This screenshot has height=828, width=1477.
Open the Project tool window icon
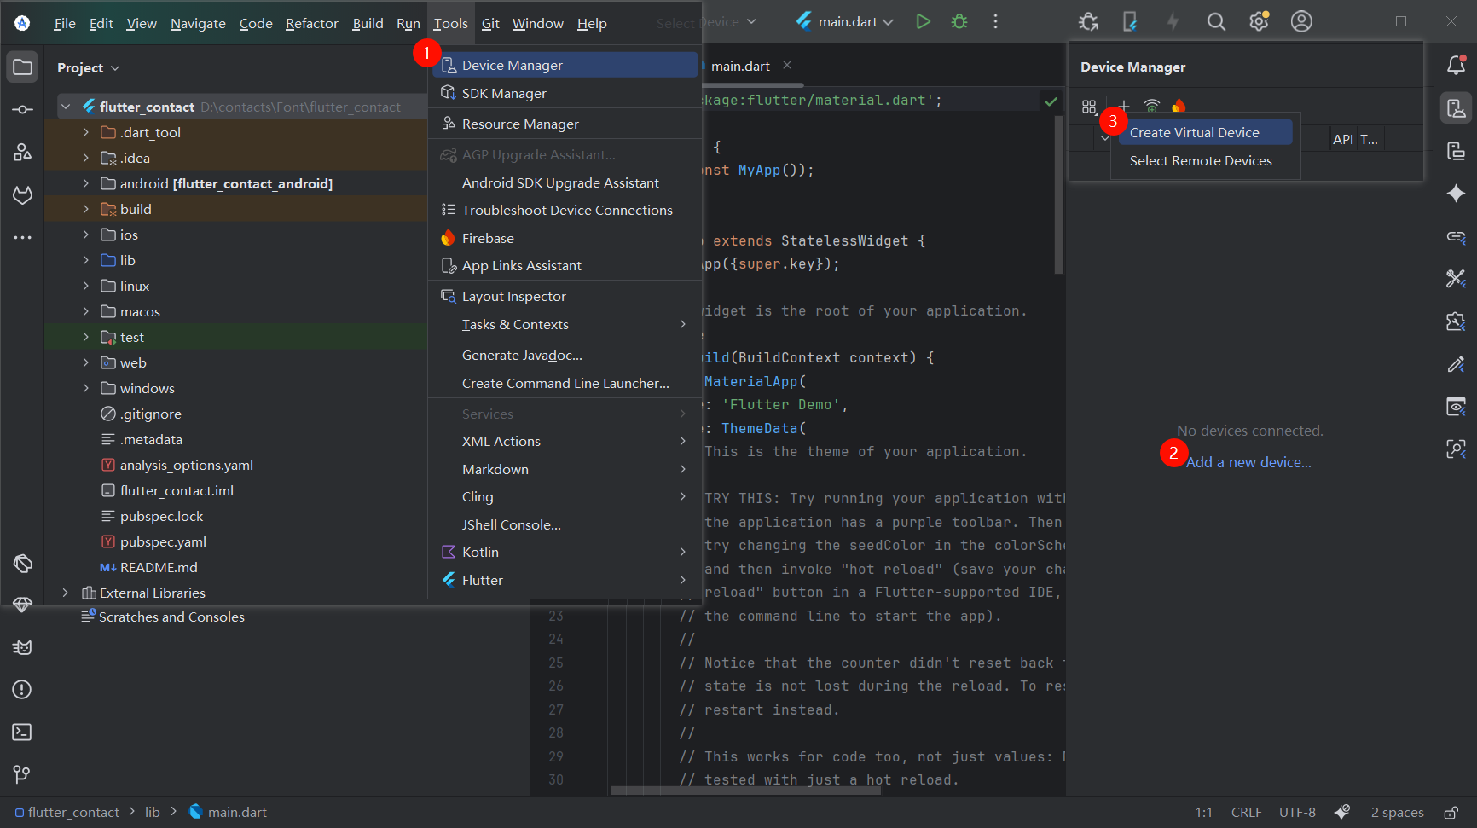coord(22,67)
